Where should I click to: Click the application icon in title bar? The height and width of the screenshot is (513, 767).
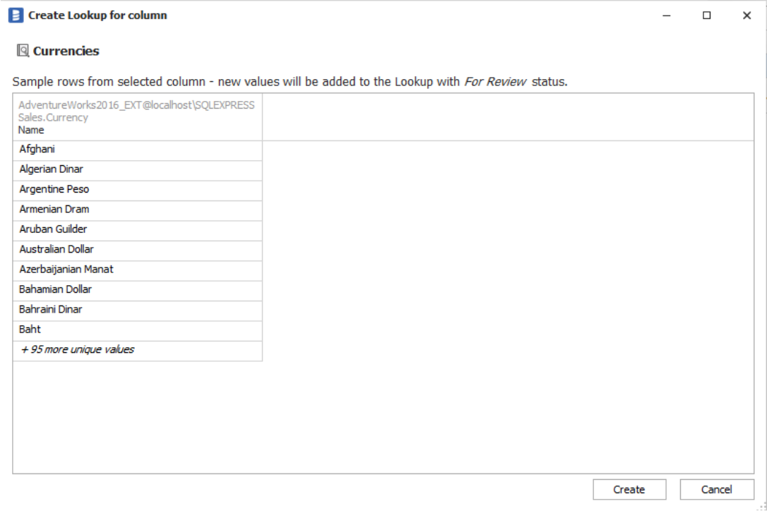16,15
